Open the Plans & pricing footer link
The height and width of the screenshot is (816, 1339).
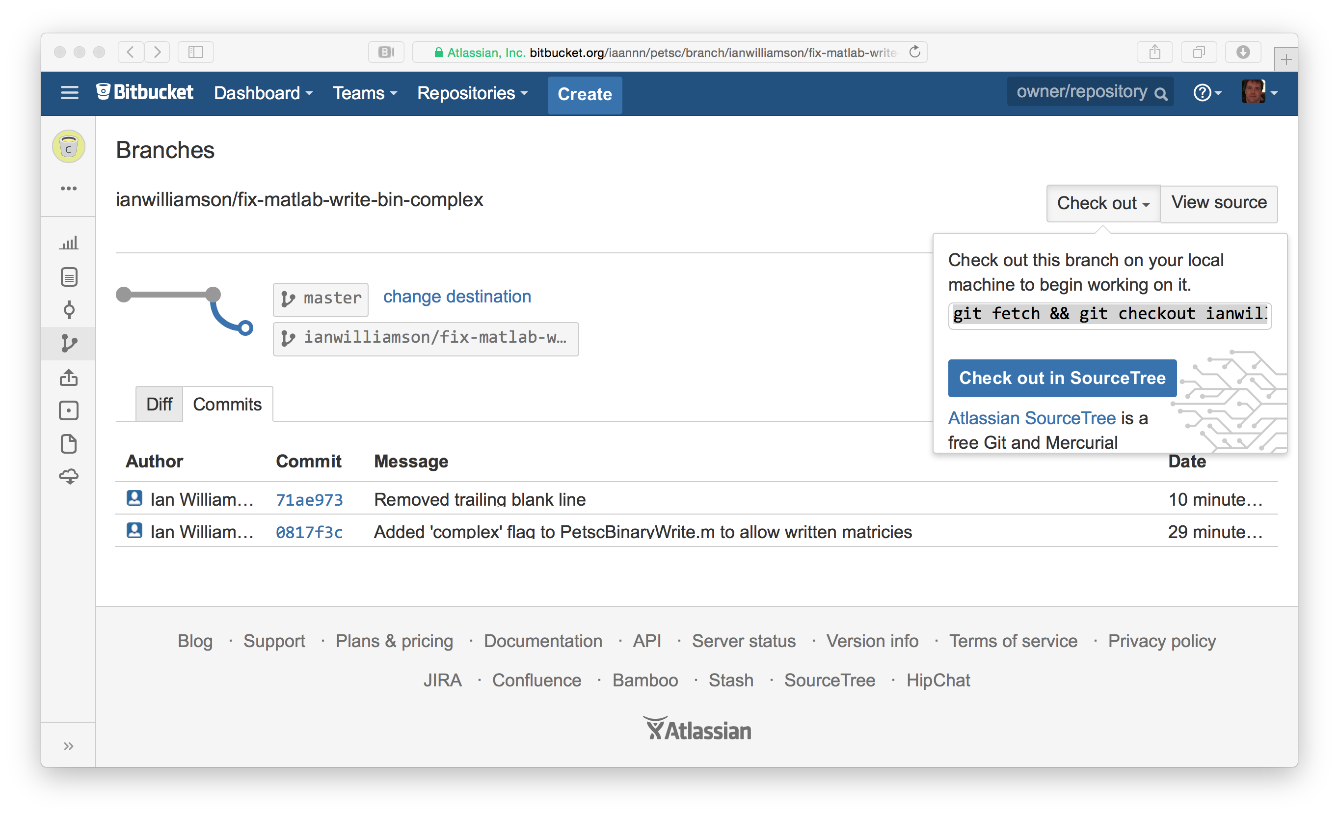(395, 641)
